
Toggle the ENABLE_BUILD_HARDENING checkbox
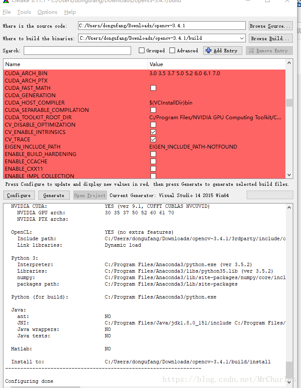154,154
